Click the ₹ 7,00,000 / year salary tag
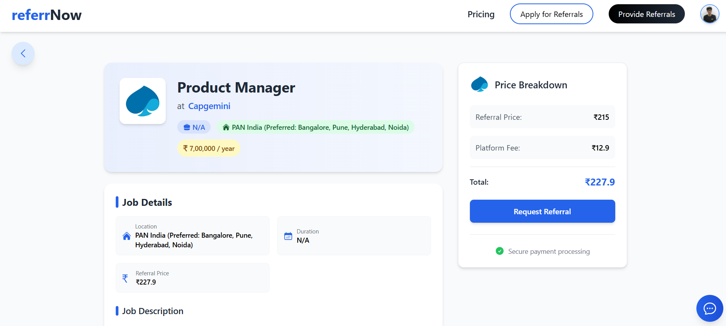 click(209, 148)
